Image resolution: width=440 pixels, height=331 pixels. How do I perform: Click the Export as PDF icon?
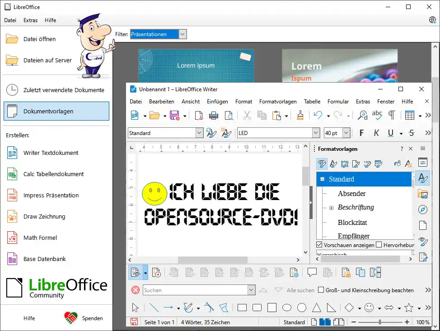pyautogui.click(x=199, y=115)
